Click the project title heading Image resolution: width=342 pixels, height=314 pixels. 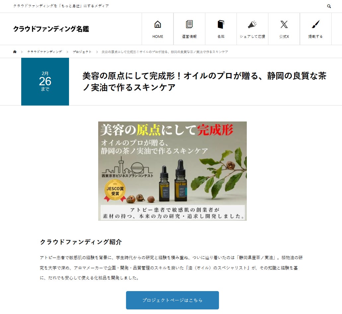pyautogui.click(x=204, y=82)
